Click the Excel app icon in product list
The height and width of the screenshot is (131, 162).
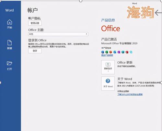coord(107,52)
